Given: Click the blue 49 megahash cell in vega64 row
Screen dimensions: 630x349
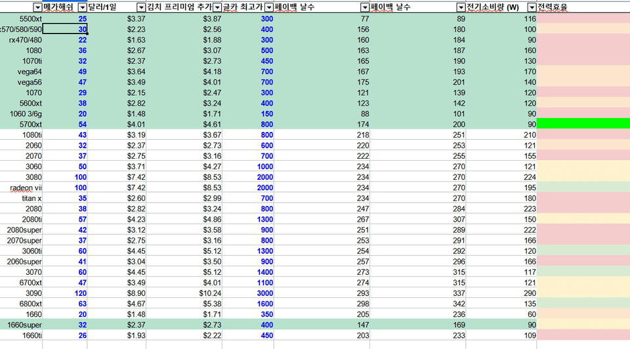Looking at the screenshot, I should 65,72.
